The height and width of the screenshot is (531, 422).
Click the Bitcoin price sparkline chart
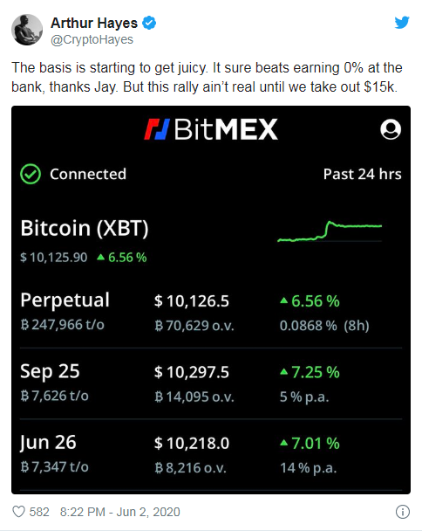coord(330,231)
